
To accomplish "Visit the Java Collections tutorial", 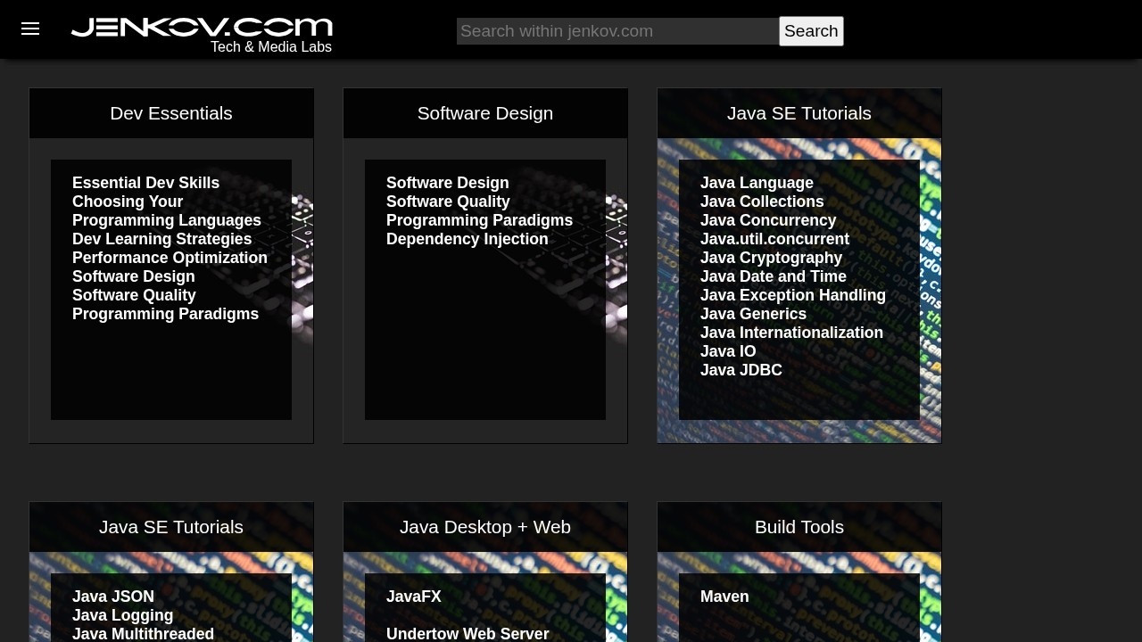I will 762,202.
